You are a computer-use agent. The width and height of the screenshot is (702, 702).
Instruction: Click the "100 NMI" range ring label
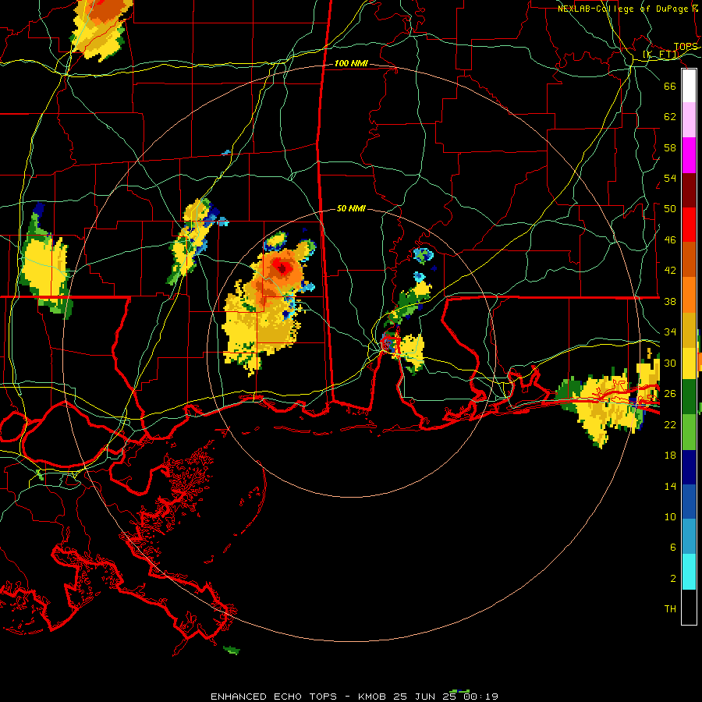(x=351, y=63)
